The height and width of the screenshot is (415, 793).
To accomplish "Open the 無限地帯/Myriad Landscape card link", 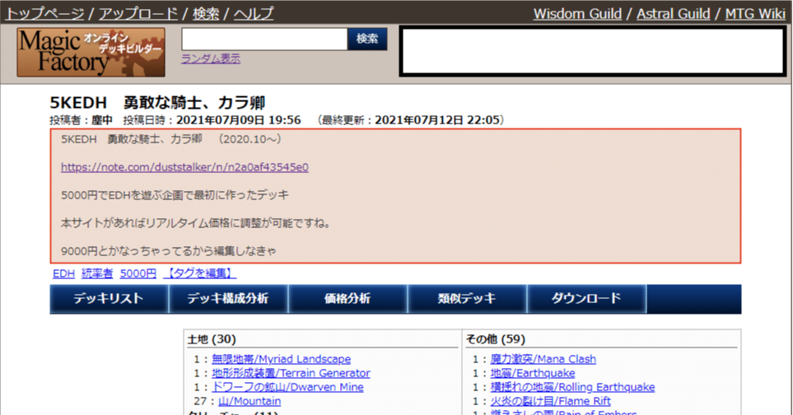I will point(281,359).
